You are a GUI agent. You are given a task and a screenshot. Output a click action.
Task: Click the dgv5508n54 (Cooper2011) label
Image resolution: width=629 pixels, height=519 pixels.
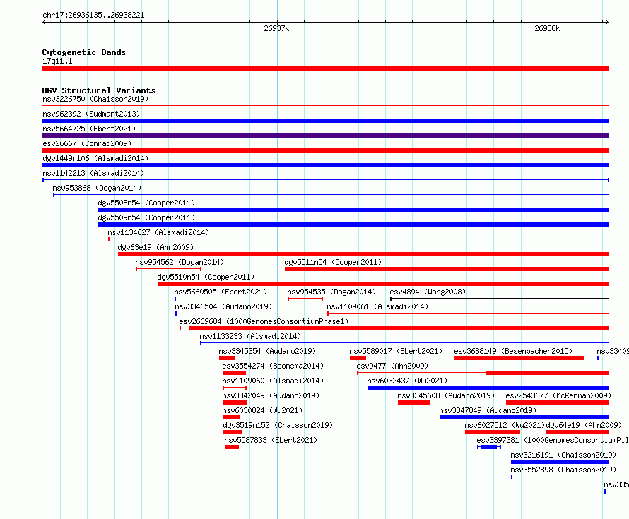click(x=146, y=203)
